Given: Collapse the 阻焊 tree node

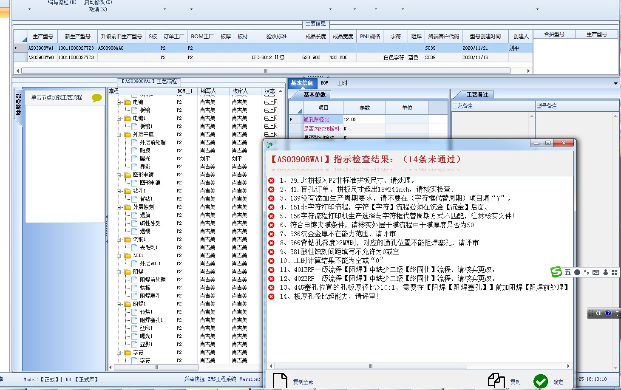Looking at the screenshot, I should 119,272.
